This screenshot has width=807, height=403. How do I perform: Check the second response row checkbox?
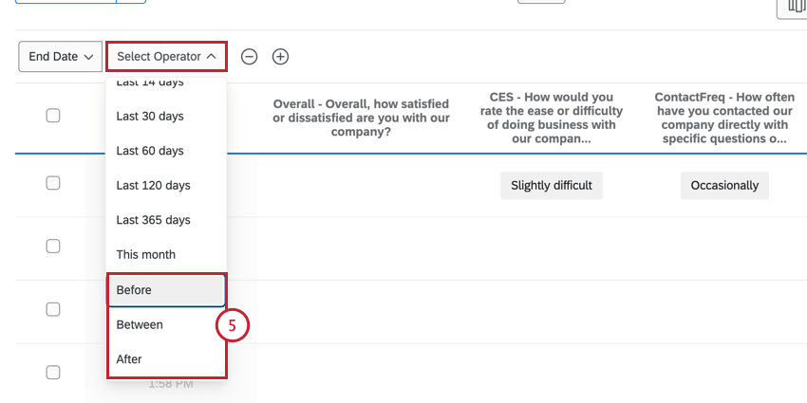pyautogui.click(x=53, y=247)
